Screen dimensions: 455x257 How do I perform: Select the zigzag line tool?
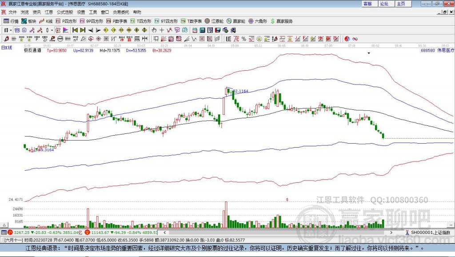click(194, 39)
